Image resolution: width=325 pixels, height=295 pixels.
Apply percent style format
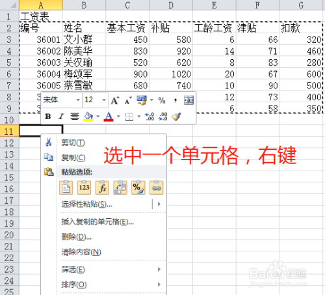[x=162, y=100]
